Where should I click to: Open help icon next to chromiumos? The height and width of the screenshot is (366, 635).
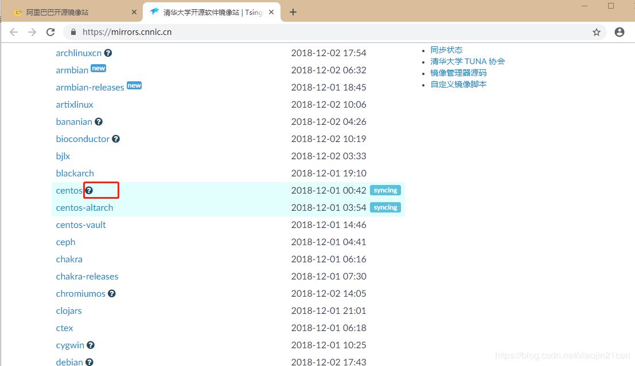[112, 294]
